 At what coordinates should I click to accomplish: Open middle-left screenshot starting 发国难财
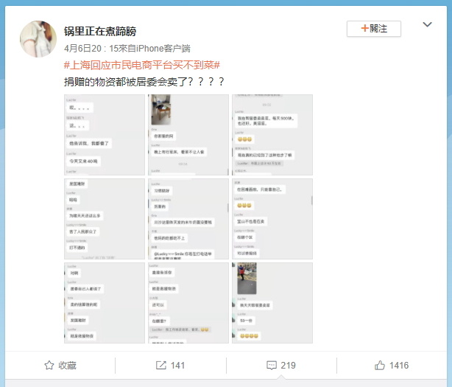point(105,219)
